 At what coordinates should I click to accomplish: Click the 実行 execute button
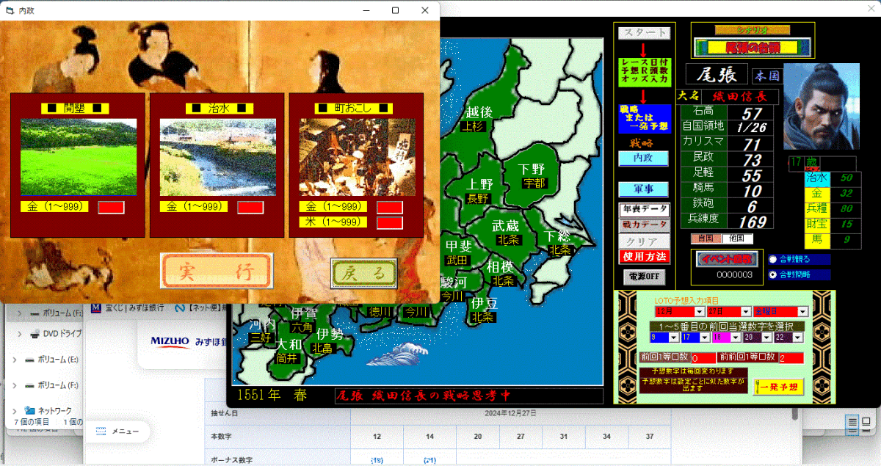(x=217, y=272)
